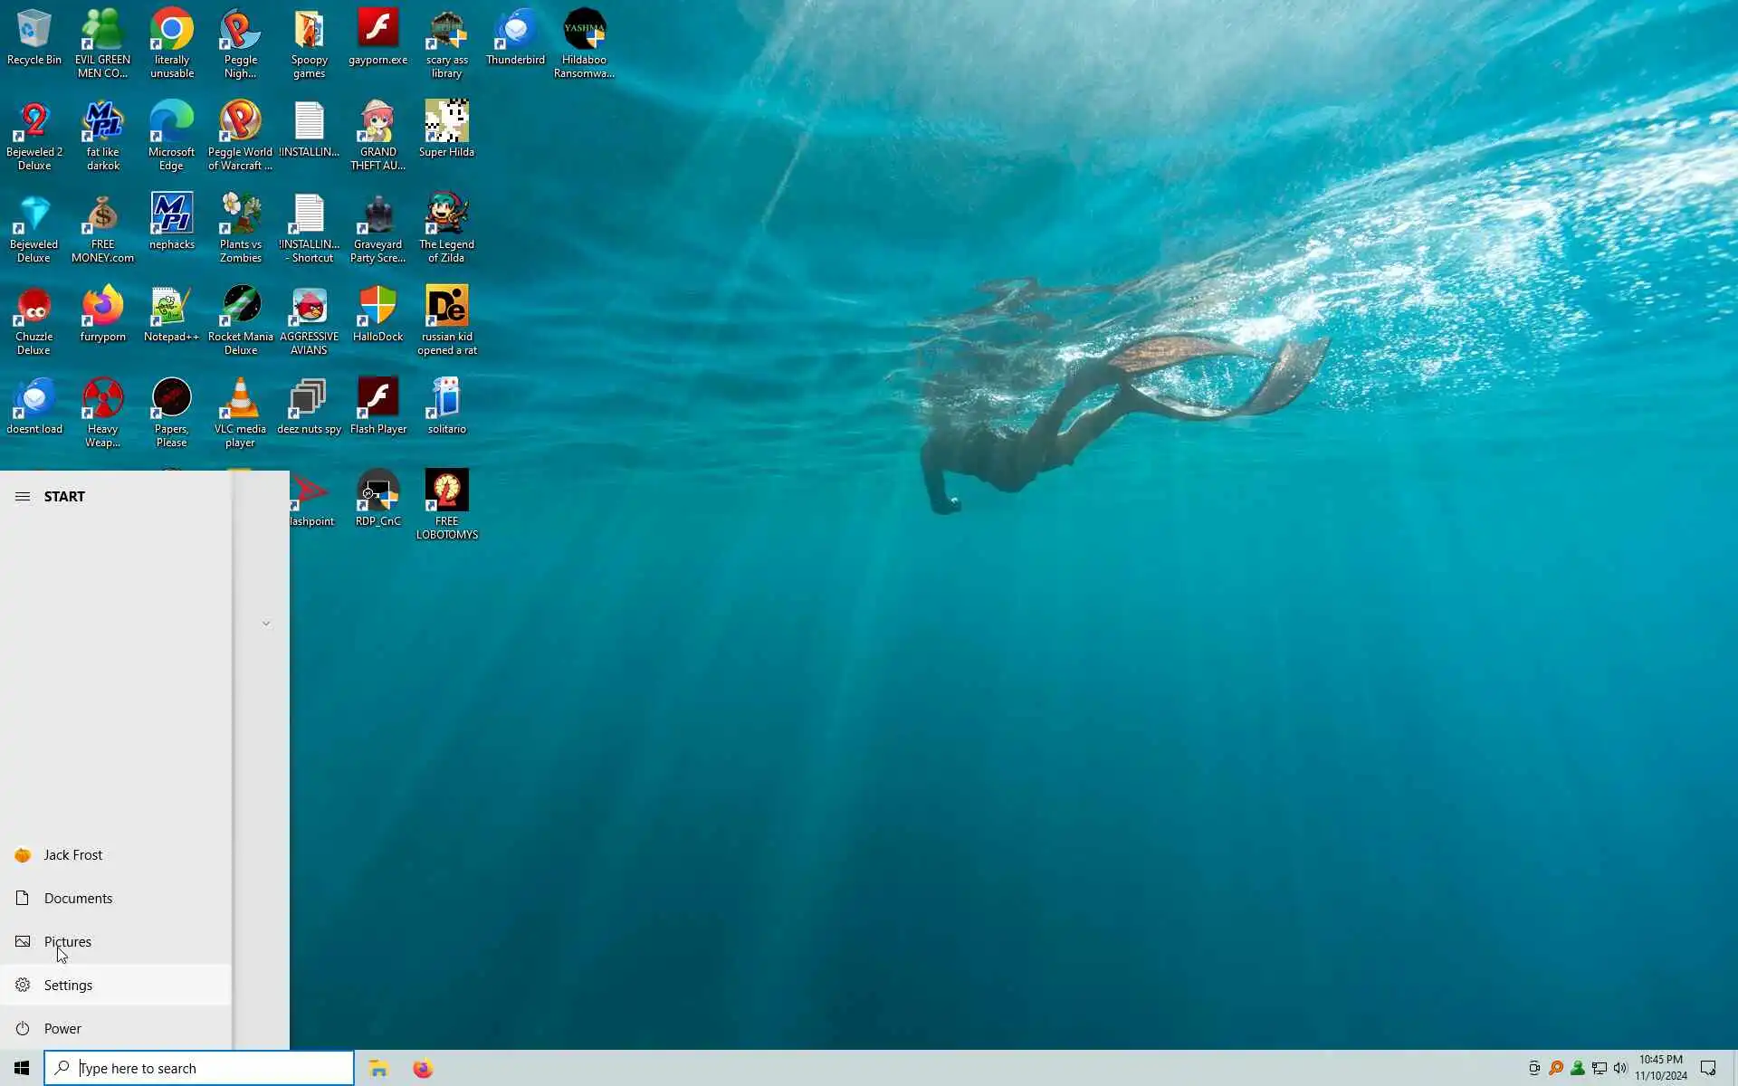Open the Notepad++ desktop shortcut
Image resolution: width=1738 pixels, height=1086 pixels.
pos(171,313)
